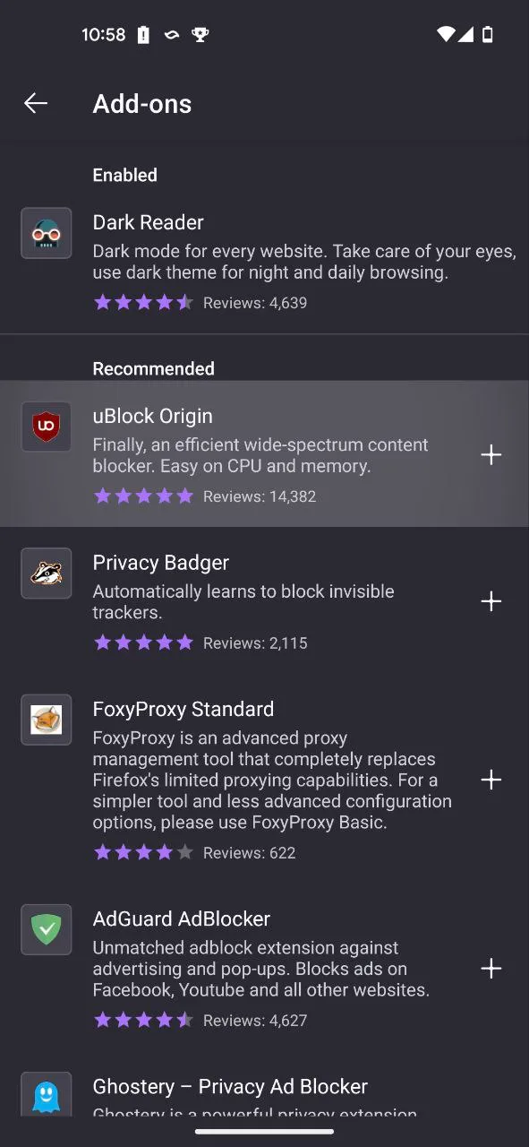Tap the Privacy Badger badger icon

[x=46, y=573]
